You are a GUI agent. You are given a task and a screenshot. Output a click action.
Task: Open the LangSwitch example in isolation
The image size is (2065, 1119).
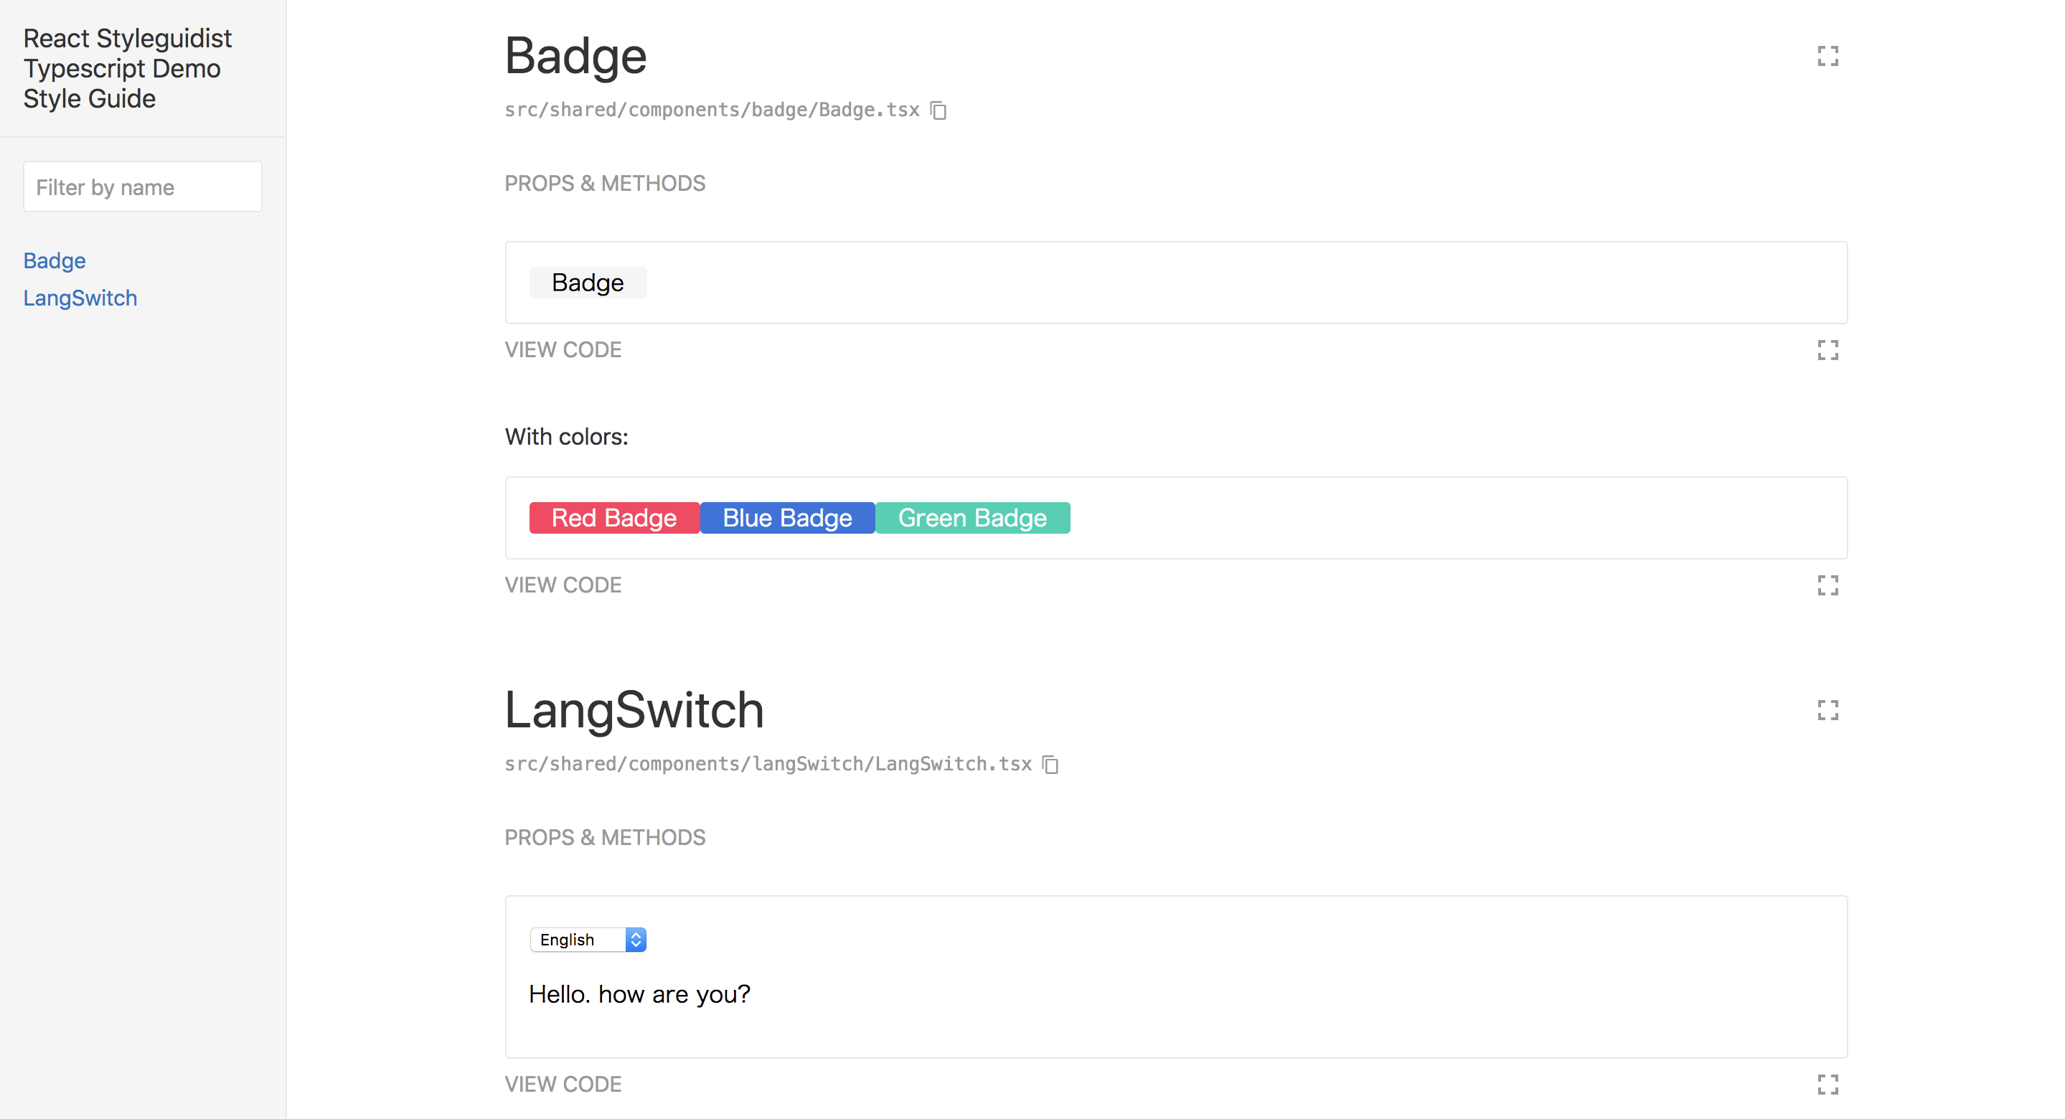click(1827, 1085)
